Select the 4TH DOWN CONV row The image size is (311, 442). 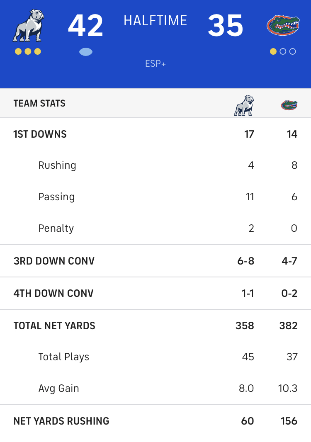155,293
